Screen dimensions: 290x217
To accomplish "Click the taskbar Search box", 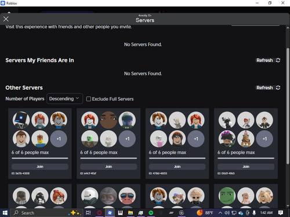I will (x=46, y=213).
